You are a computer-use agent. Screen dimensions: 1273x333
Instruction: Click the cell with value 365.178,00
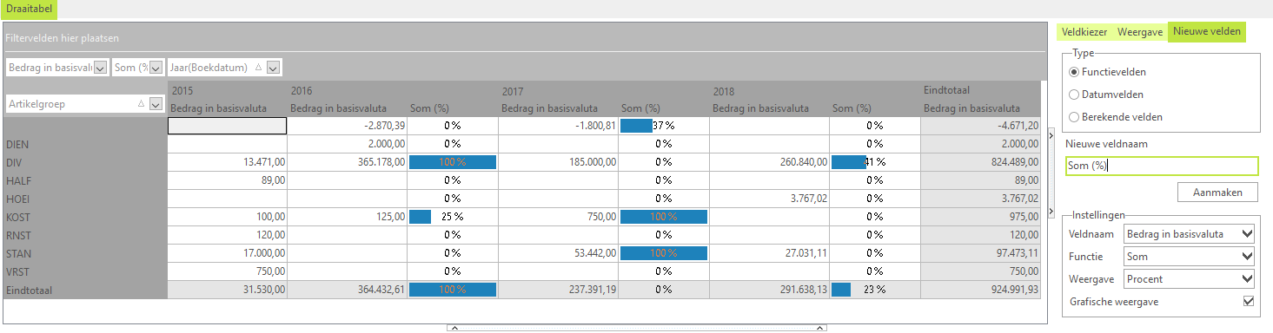coord(347,162)
